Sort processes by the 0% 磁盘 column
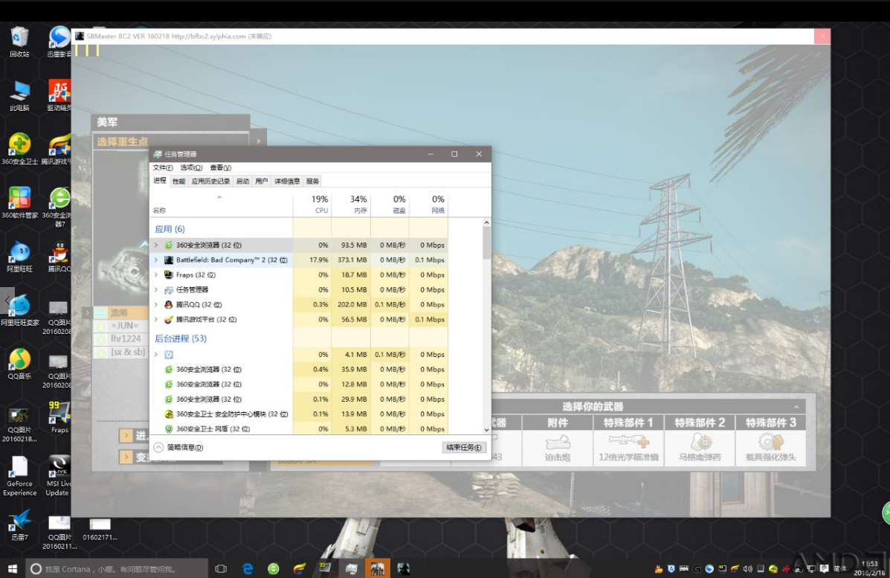This screenshot has height=578, width=890. (x=390, y=204)
